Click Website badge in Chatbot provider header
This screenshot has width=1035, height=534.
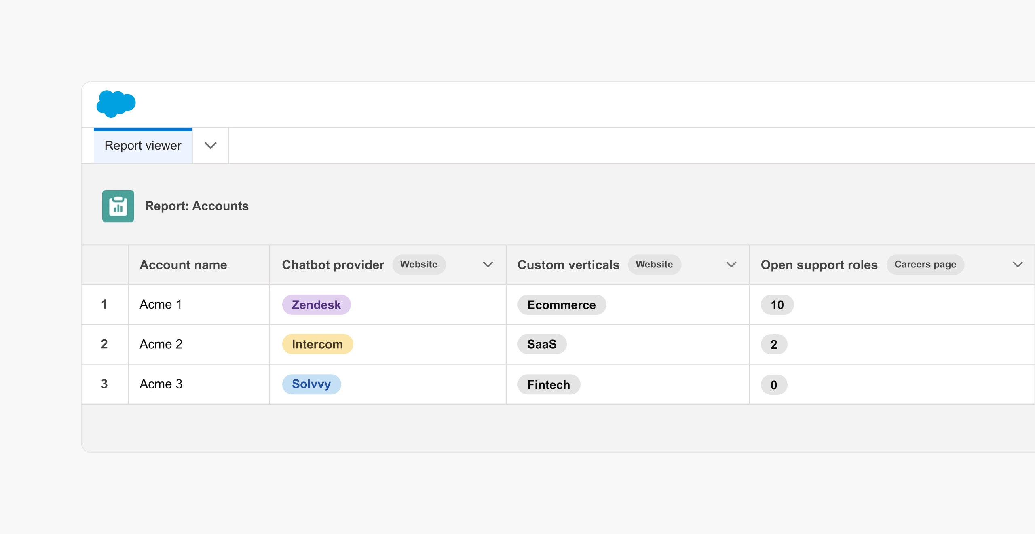coord(418,265)
